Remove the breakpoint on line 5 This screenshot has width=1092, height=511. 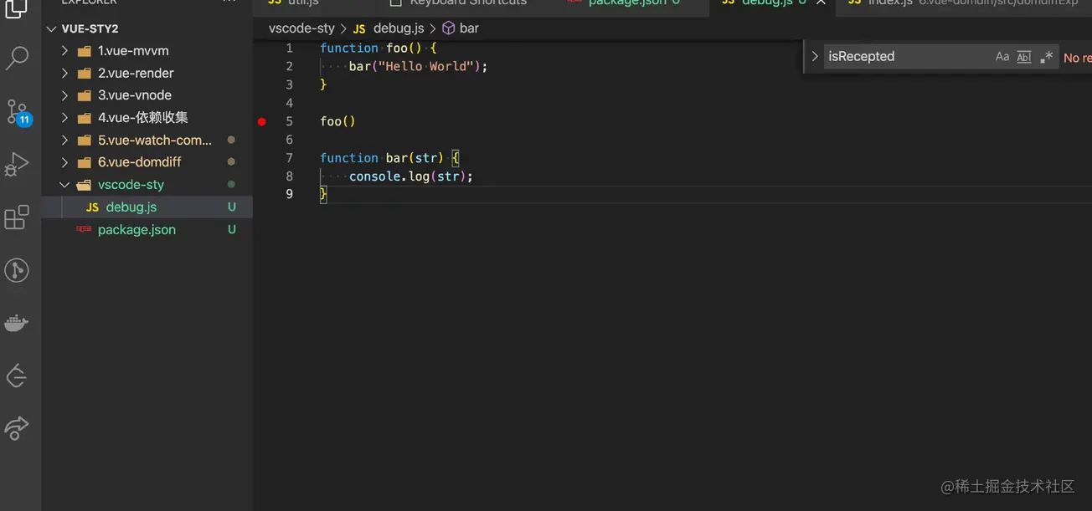[261, 122]
